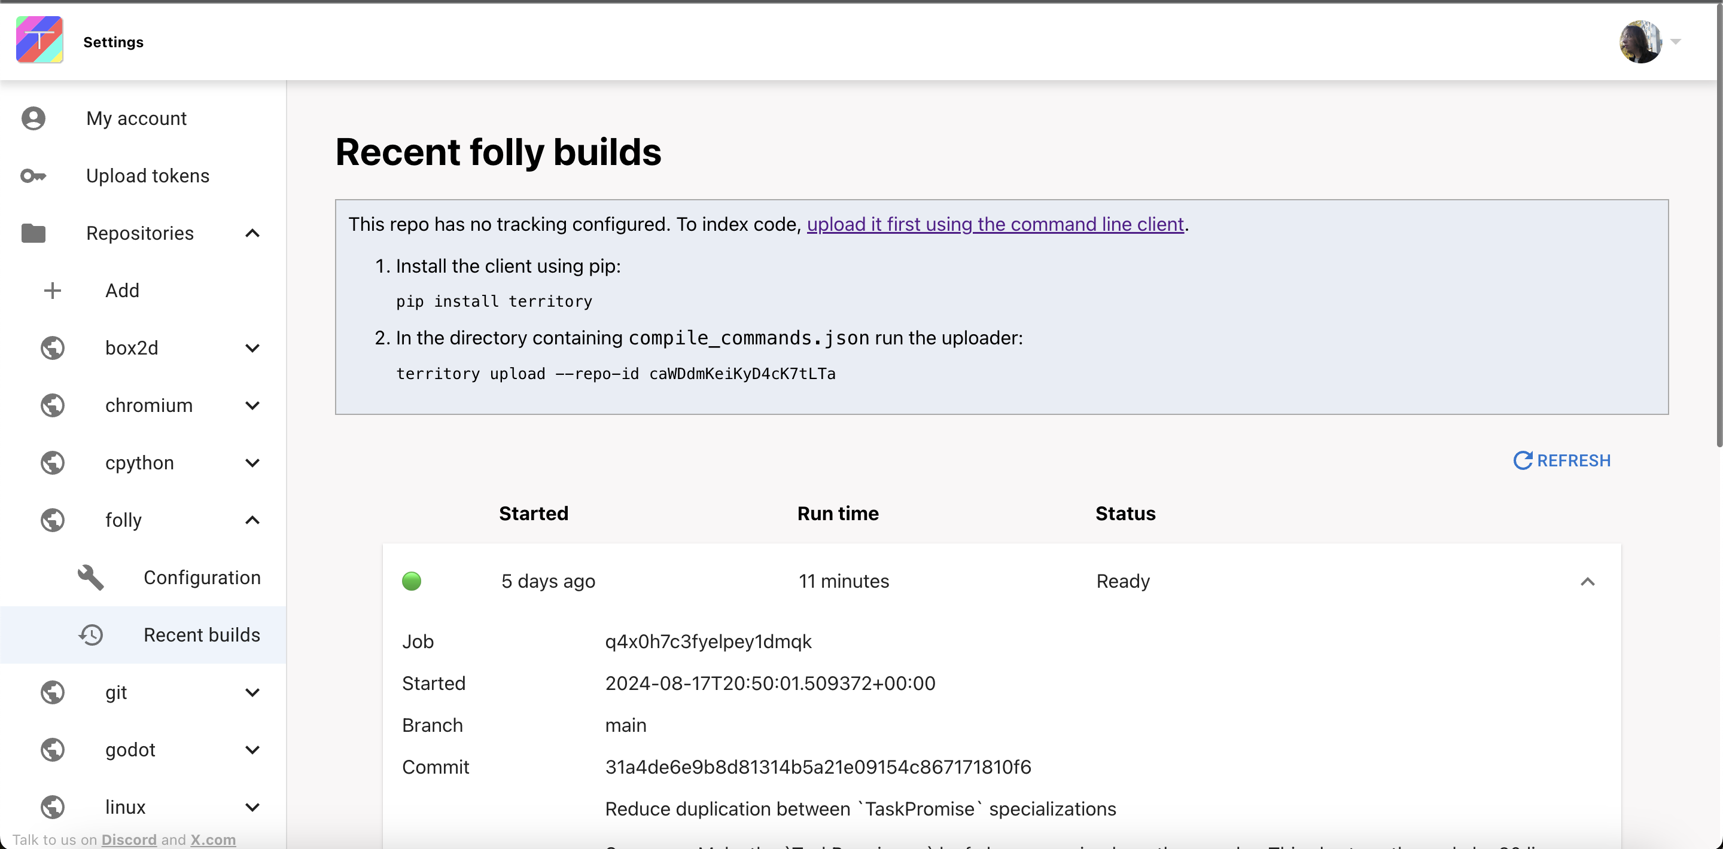The height and width of the screenshot is (849, 1723).
Task: Click the chromium globe icon
Action: (52, 406)
